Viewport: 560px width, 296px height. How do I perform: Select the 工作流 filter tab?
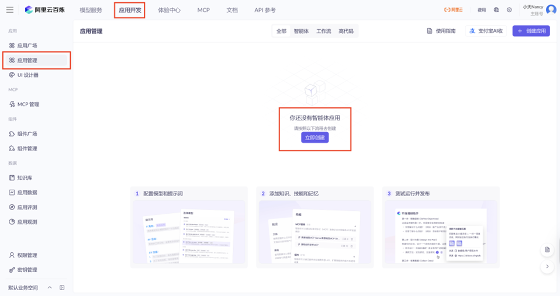coord(324,31)
